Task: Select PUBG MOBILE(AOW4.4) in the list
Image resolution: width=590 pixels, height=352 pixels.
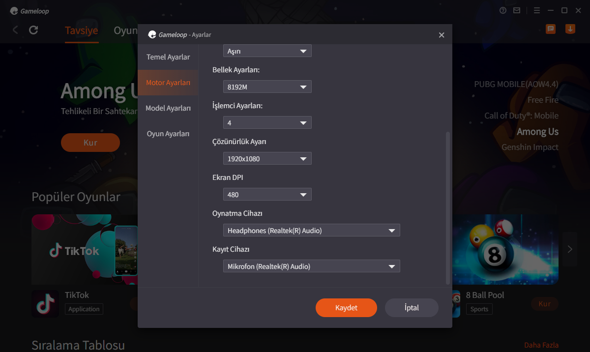Action: [x=516, y=84]
